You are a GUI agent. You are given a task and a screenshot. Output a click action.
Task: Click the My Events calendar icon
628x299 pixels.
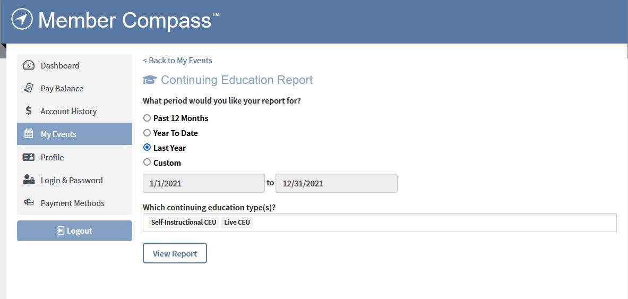click(29, 134)
